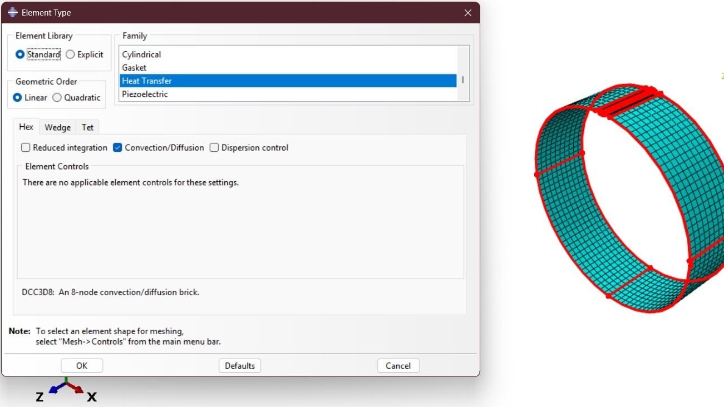Click the Family list scrollbar
Screen dimensions: 724x407
coord(462,80)
